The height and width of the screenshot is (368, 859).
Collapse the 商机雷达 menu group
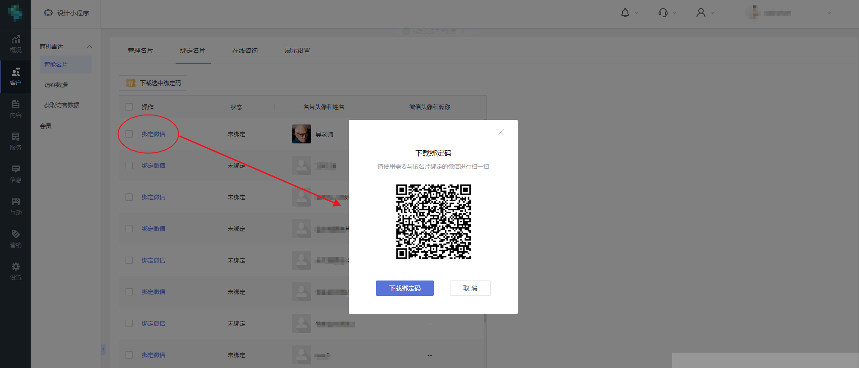(89, 46)
